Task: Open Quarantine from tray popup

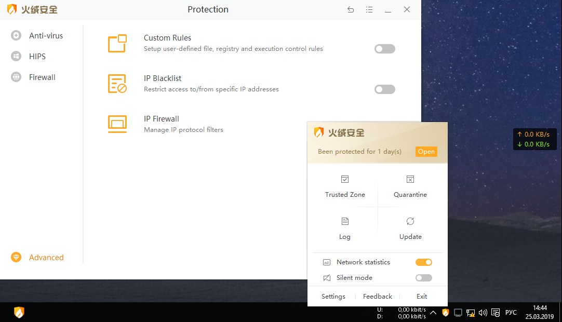Action: (410, 195)
